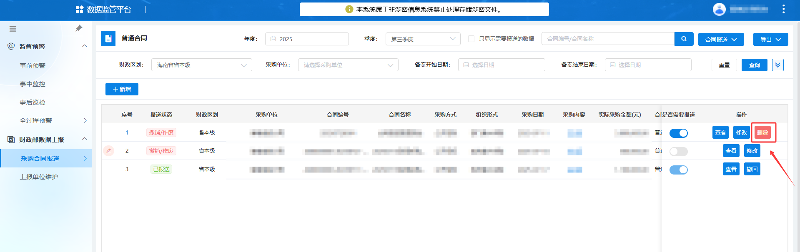Check the only show data needing reporting checkbox

click(x=471, y=39)
